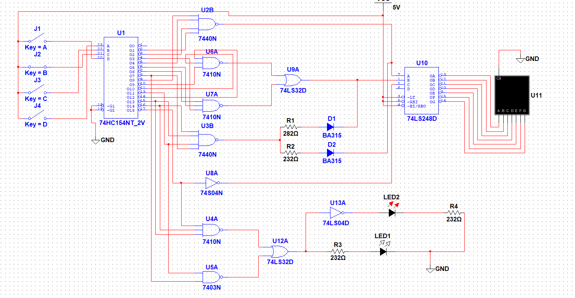Select NAND gate U5A 7403N
Viewport: 575px width, 298px height.
tap(212, 277)
